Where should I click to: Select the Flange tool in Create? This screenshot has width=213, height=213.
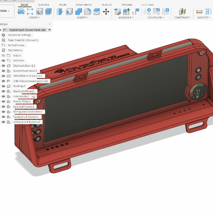21,11
